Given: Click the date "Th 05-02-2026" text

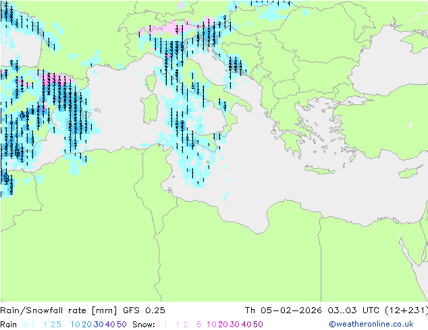Looking at the screenshot, I should tap(284, 310).
